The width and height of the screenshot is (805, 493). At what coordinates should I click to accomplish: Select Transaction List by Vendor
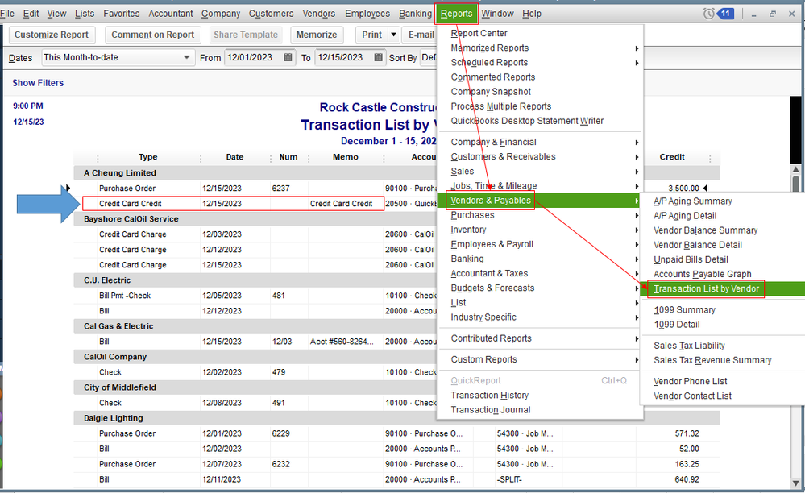click(706, 289)
